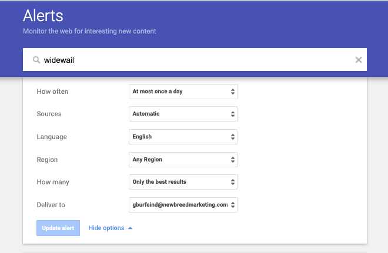388x253 pixels.
Task: Click the up-down arrows on How often selector
Action: (x=233, y=92)
